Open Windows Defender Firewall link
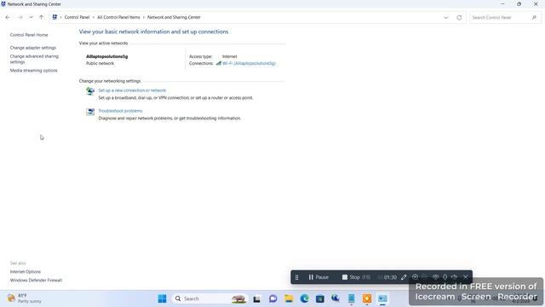Image resolution: width=545 pixels, height=307 pixels. coord(36,281)
